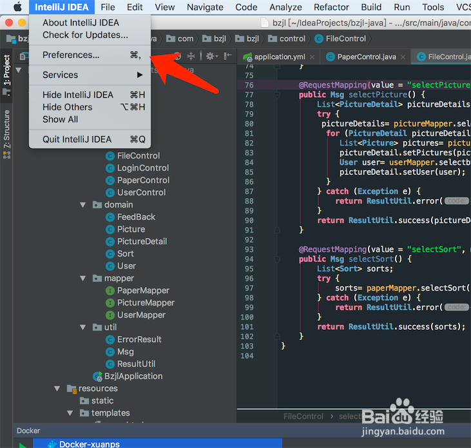
Task: Click ResultUtil class icon in tree
Action: pos(110,364)
